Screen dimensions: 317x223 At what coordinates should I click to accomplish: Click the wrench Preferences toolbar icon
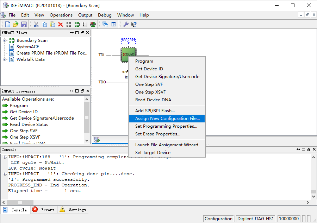pyautogui.click(x=126, y=24)
